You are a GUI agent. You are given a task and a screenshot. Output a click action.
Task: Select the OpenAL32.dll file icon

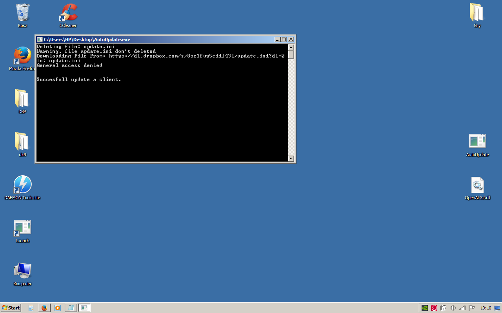pyautogui.click(x=477, y=185)
